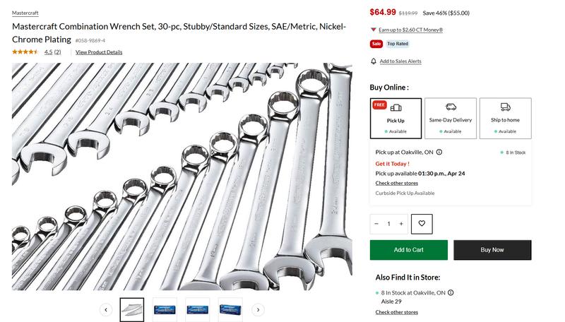Click the info icon beside Pick up at Oakville
Screen dimensions: 565x322
(x=439, y=152)
